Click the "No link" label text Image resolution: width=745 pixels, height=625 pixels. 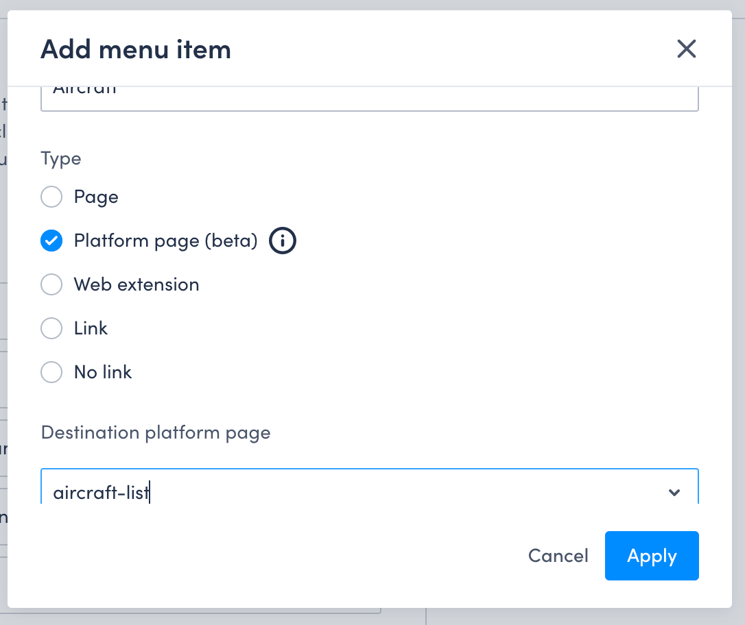(x=103, y=372)
